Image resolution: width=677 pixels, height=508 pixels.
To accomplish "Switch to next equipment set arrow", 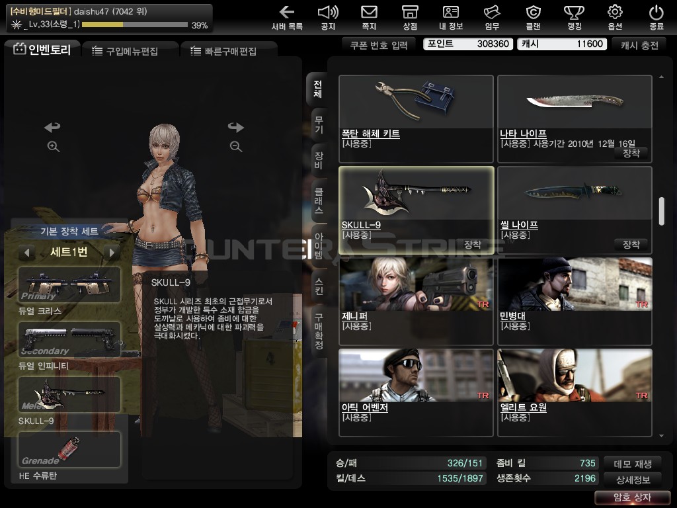I will [x=112, y=252].
